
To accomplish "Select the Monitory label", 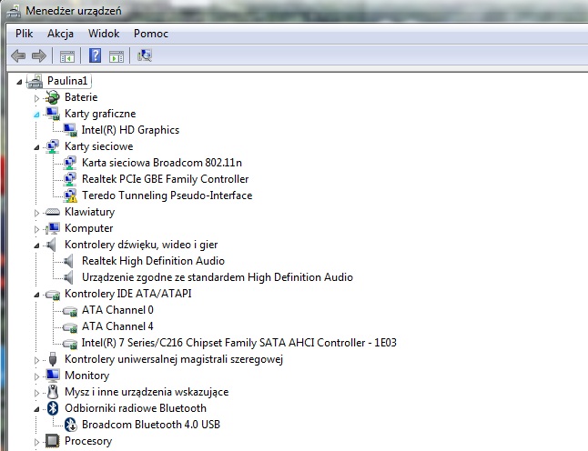I will (87, 376).
